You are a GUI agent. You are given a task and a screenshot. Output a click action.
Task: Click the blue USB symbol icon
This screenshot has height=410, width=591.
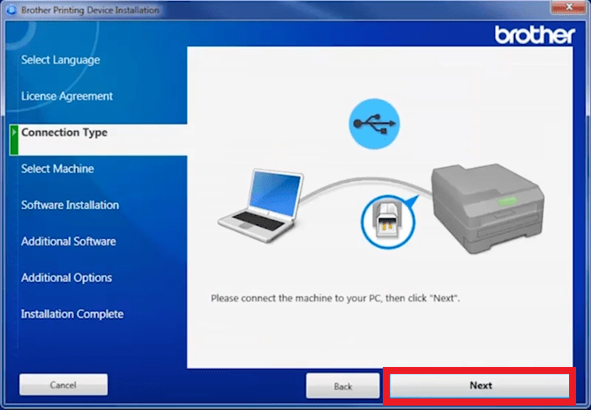374,124
